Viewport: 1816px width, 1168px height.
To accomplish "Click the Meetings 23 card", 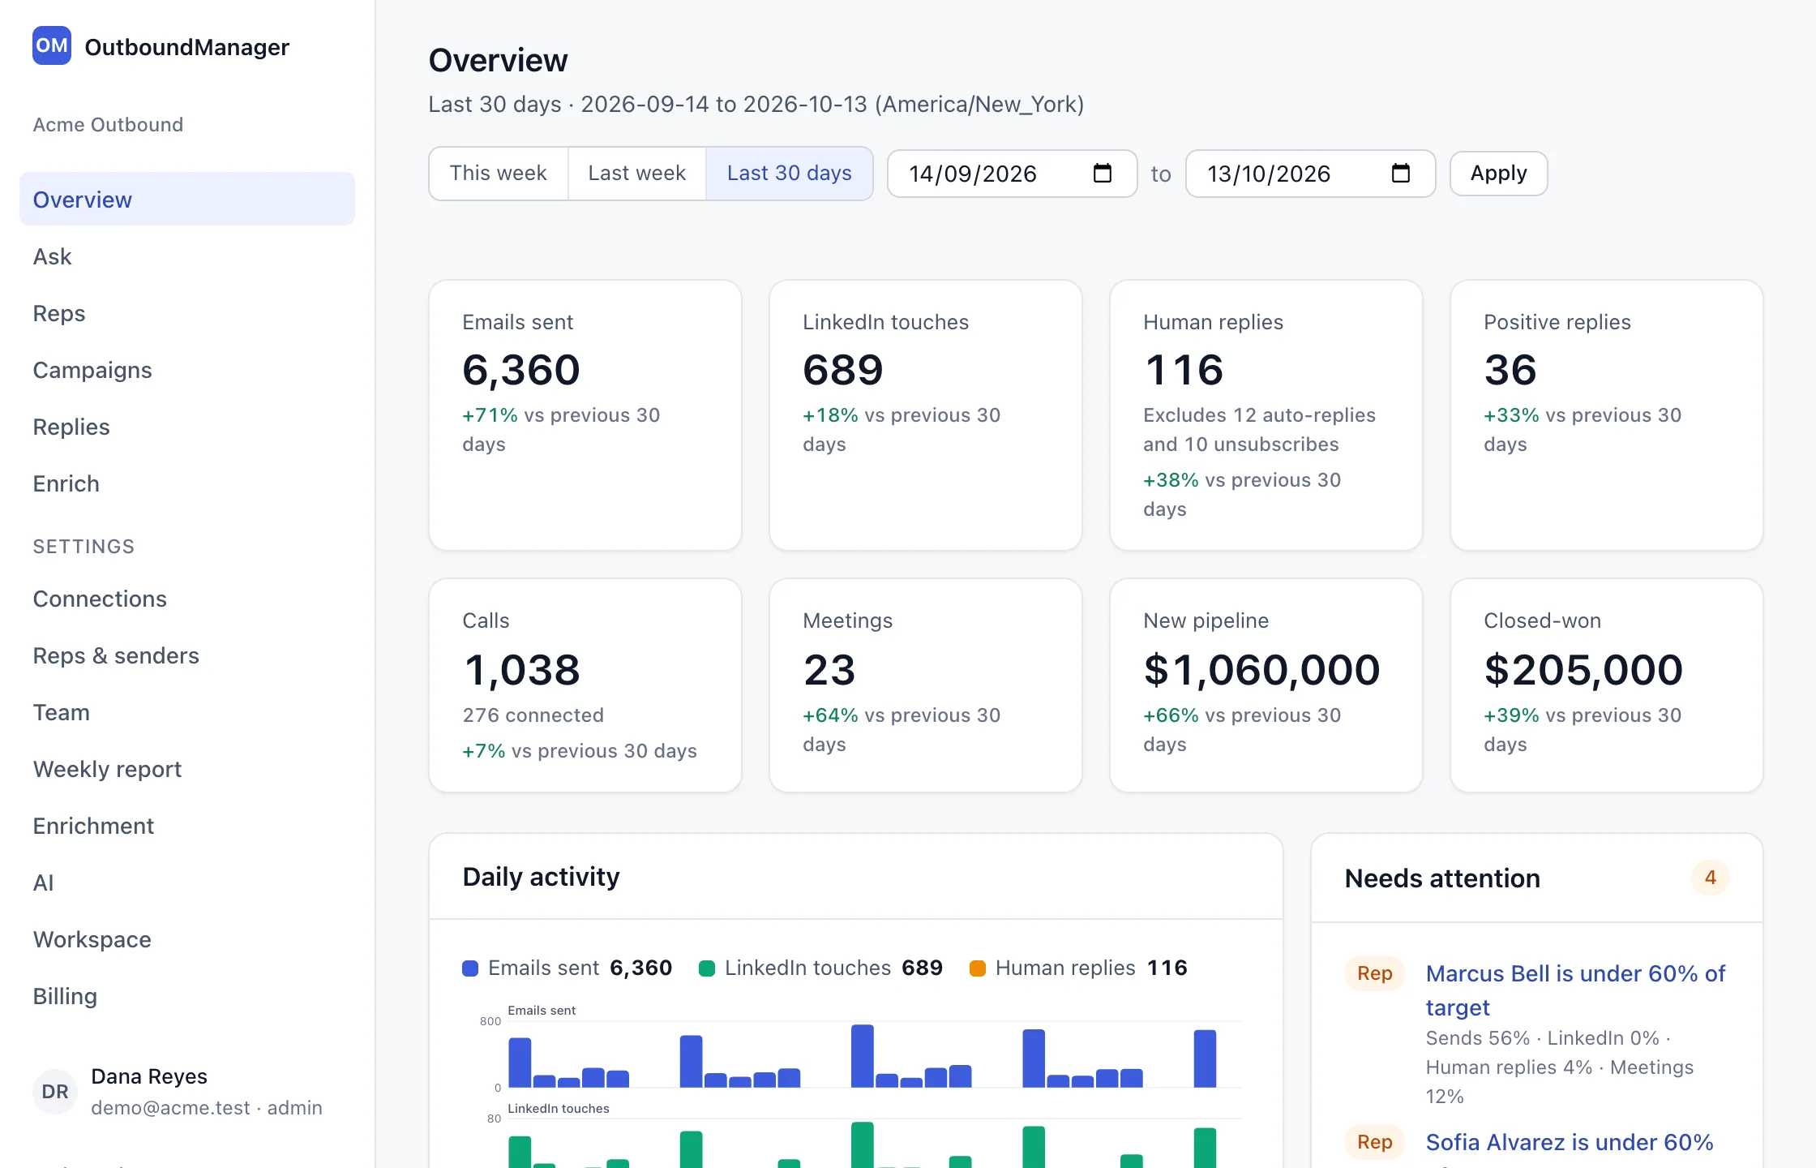I will pyautogui.click(x=926, y=685).
